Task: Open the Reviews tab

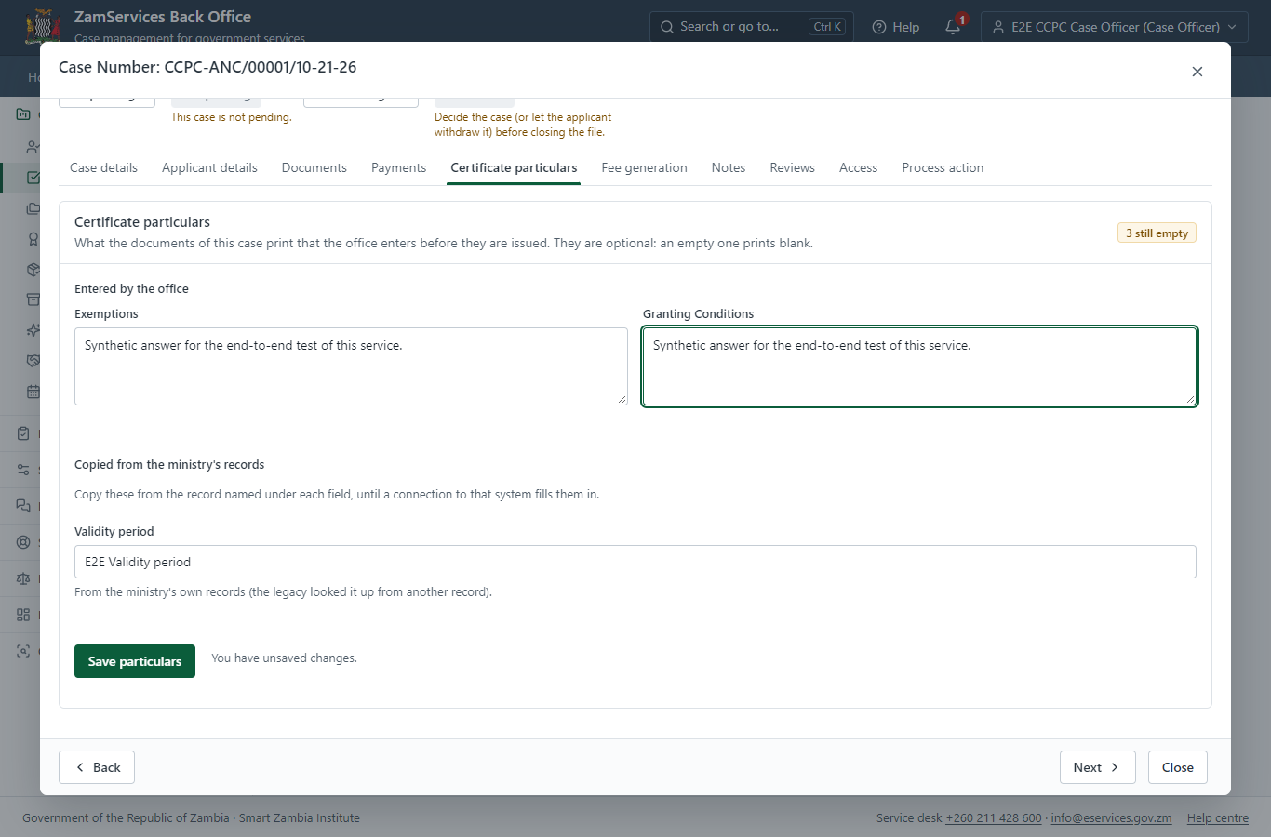Action: pos(792,168)
